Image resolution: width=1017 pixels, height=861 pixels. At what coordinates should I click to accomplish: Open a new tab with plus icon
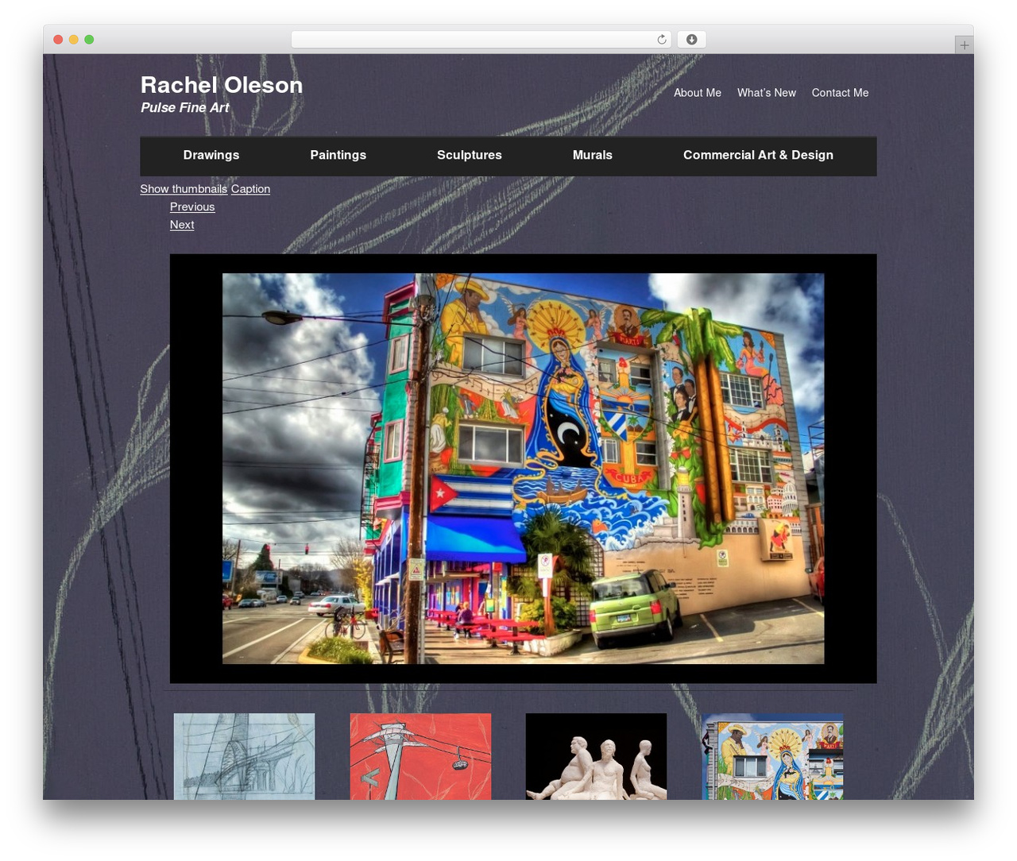(964, 45)
